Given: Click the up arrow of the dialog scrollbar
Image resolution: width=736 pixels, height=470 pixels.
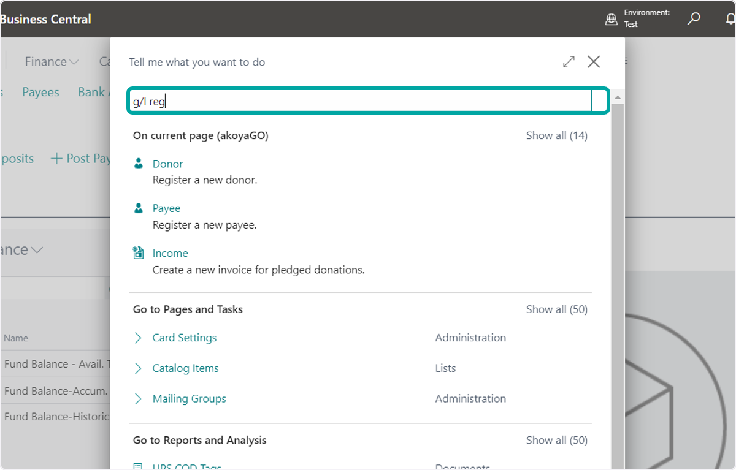Looking at the screenshot, I should click(x=618, y=97).
